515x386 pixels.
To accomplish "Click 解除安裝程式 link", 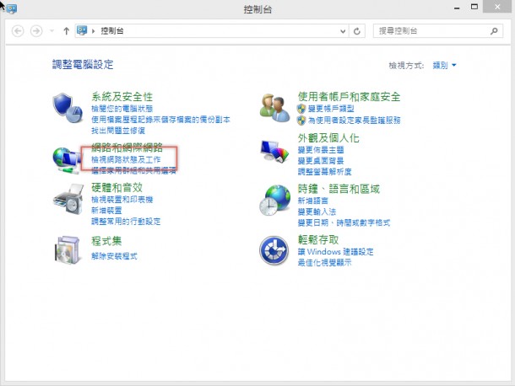I will (x=114, y=256).
